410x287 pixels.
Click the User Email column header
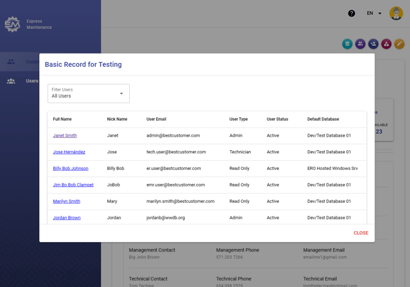[156, 119]
